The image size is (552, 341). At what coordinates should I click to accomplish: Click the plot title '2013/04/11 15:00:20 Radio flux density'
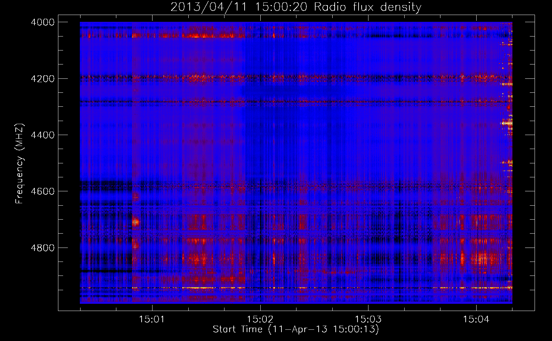click(x=296, y=7)
